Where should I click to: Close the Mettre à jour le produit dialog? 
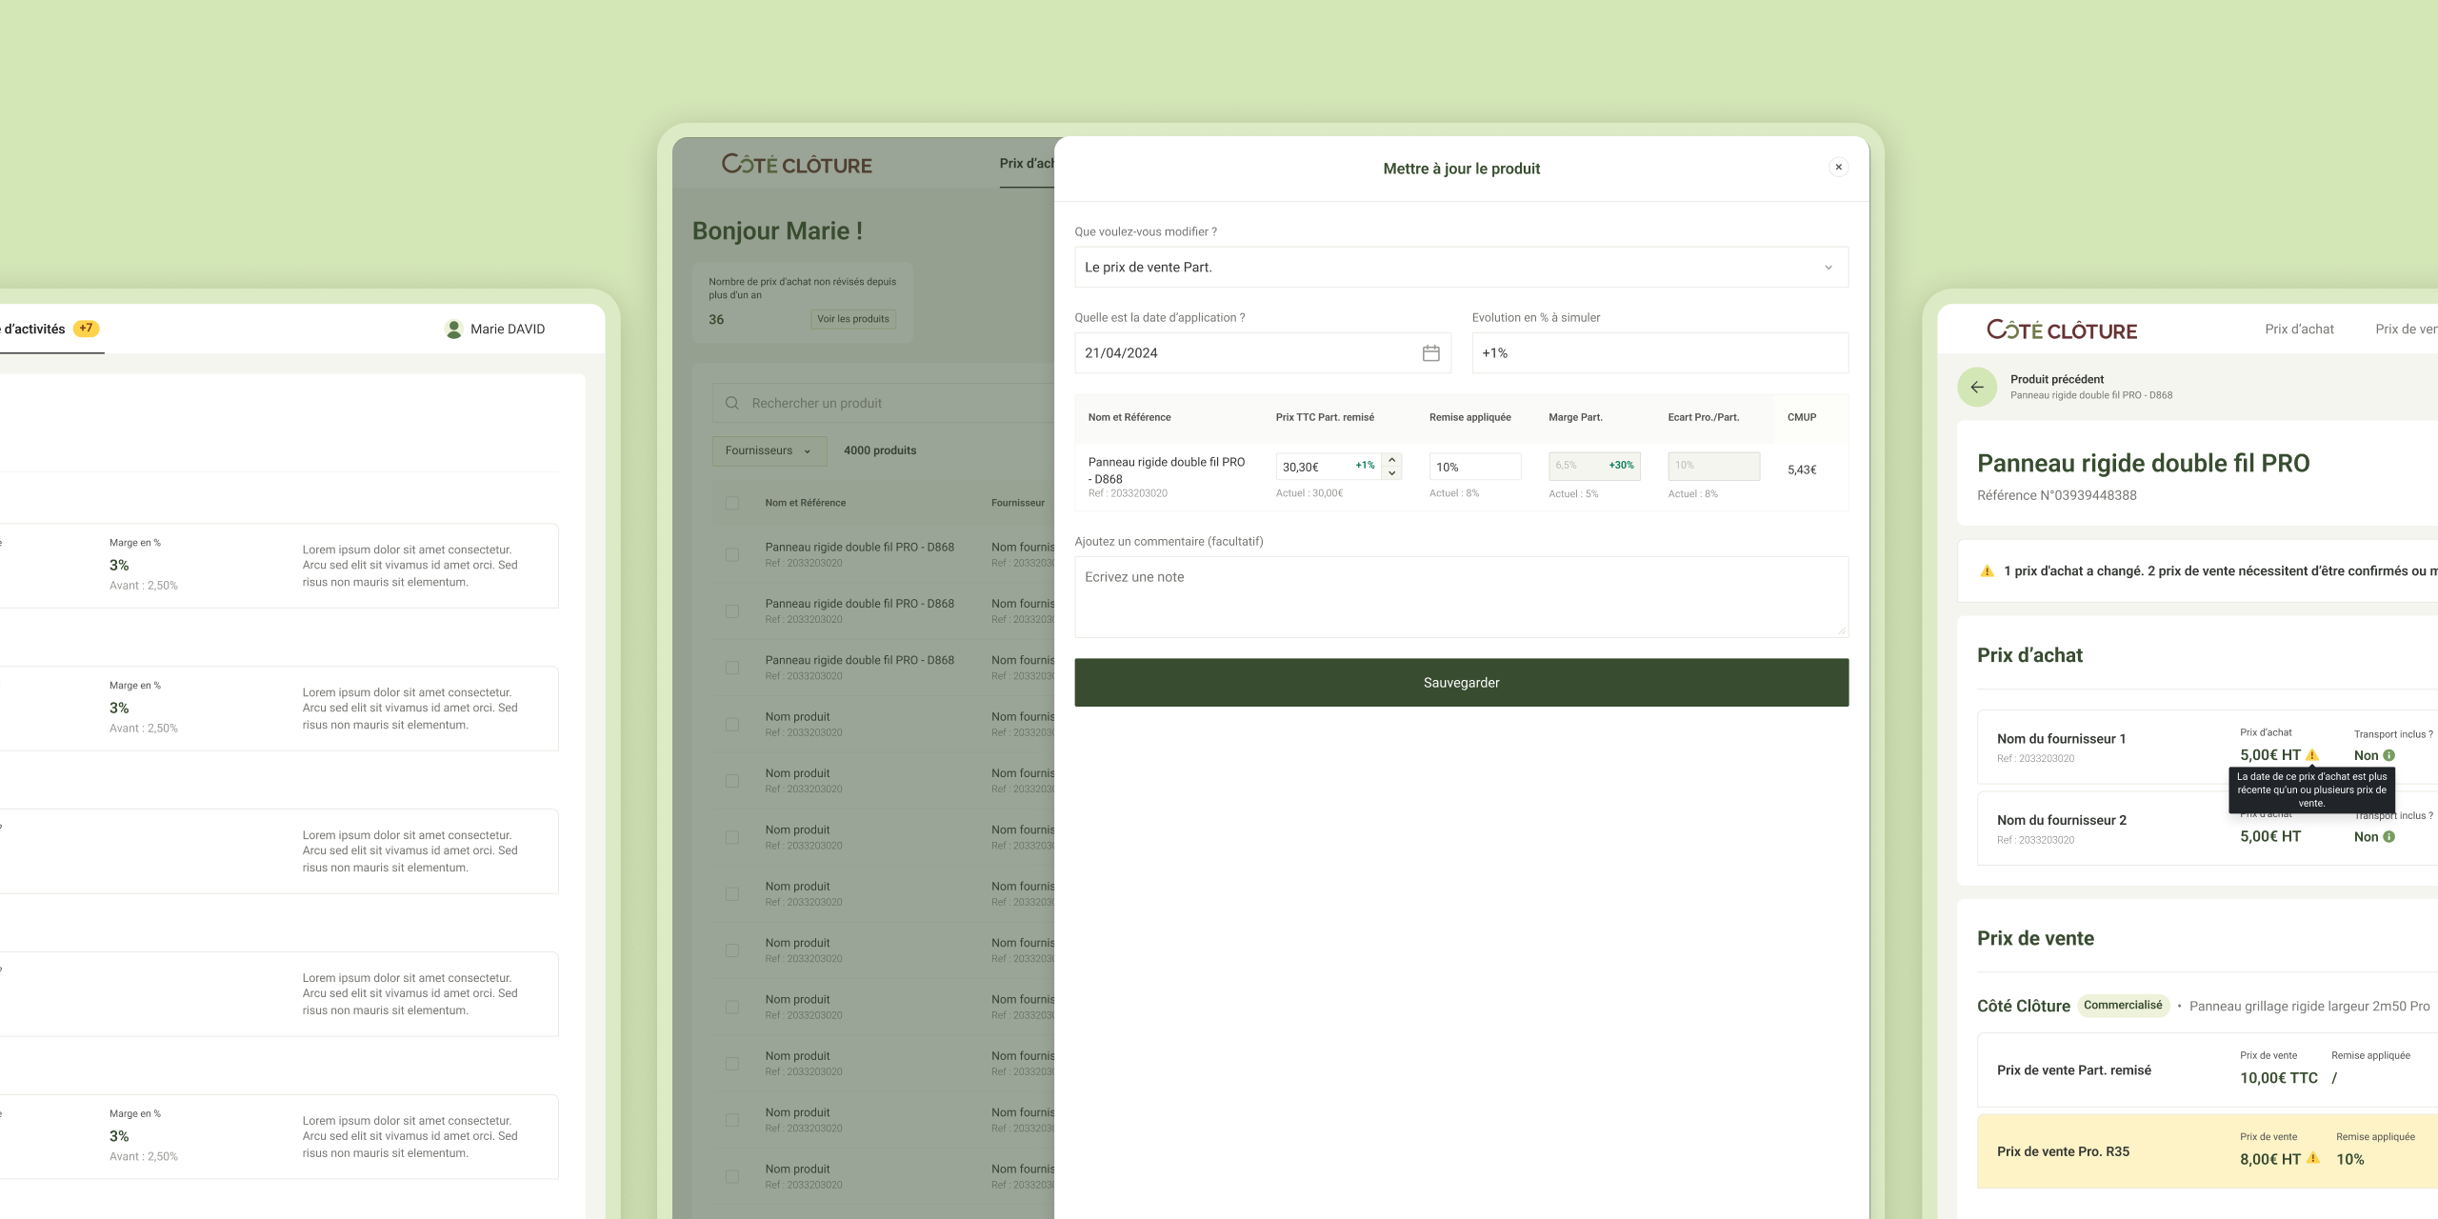pyautogui.click(x=1838, y=167)
